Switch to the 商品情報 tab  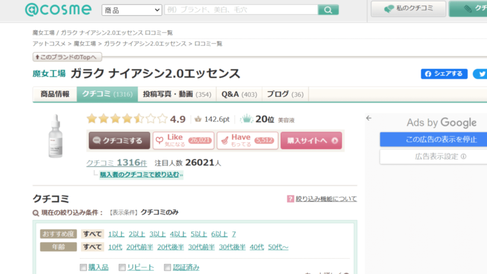tap(55, 94)
